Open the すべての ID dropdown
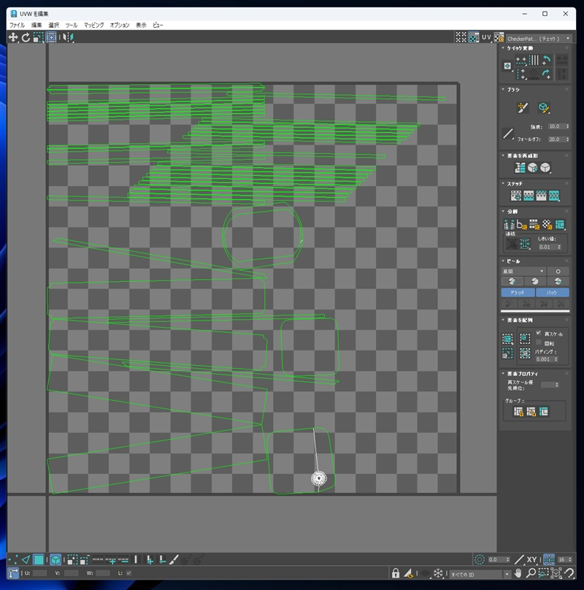 (478, 574)
